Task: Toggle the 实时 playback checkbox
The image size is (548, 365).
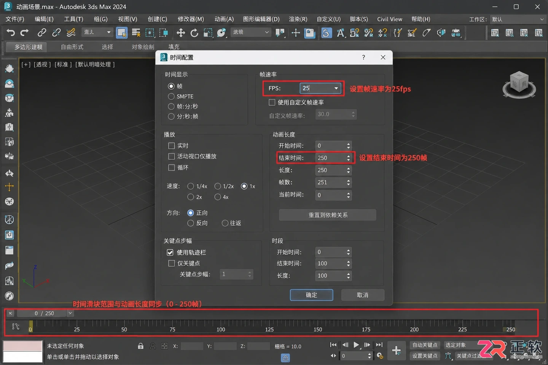Action: coord(172,146)
